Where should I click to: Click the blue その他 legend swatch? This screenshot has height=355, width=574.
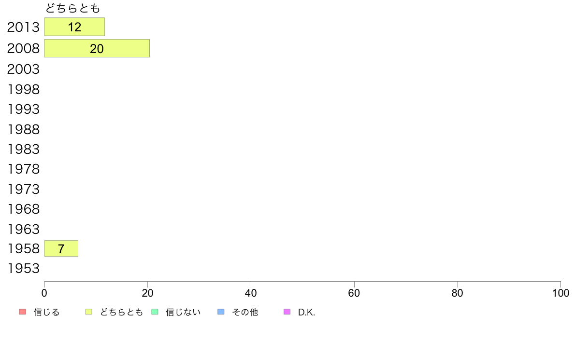[221, 312]
